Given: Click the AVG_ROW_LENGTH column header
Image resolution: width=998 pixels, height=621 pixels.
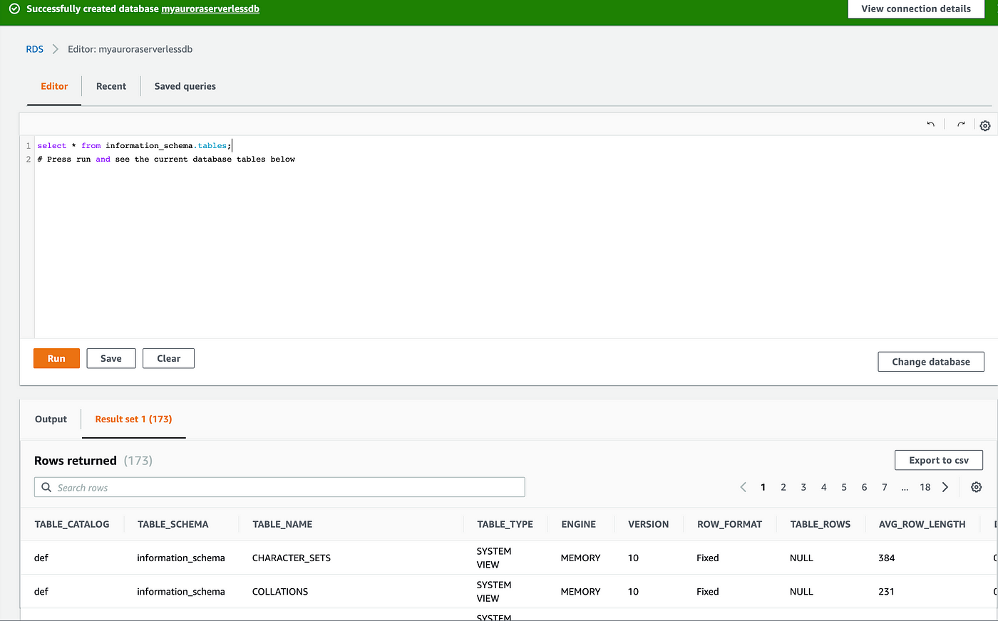Looking at the screenshot, I should pyautogui.click(x=922, y=524).
